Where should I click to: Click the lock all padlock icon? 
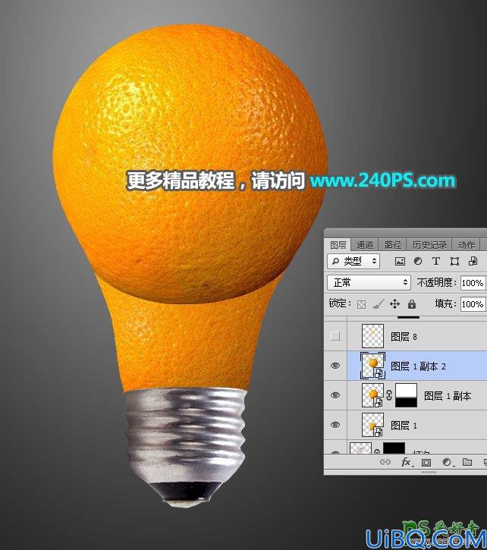point(412,303)
